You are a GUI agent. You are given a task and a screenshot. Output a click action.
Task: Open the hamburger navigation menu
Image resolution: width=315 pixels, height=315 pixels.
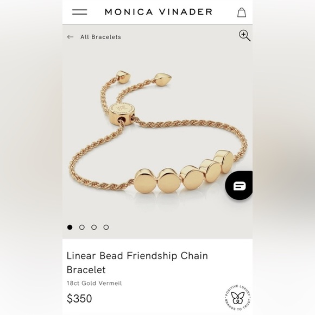pos(79,12)
